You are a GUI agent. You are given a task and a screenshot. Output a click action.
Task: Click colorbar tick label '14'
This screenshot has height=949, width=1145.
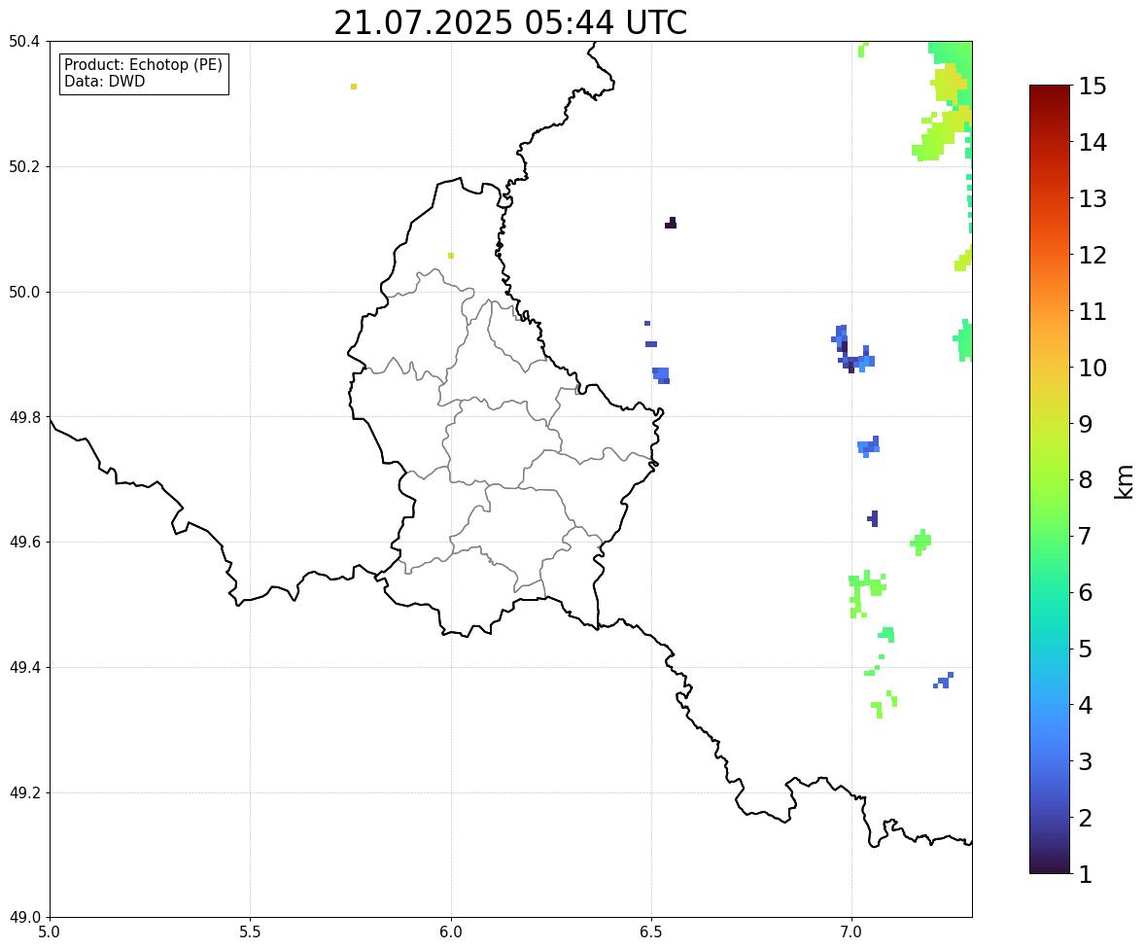(1092, 142)
